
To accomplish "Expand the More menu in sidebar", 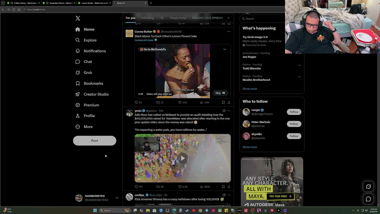I will pos(84,127).
